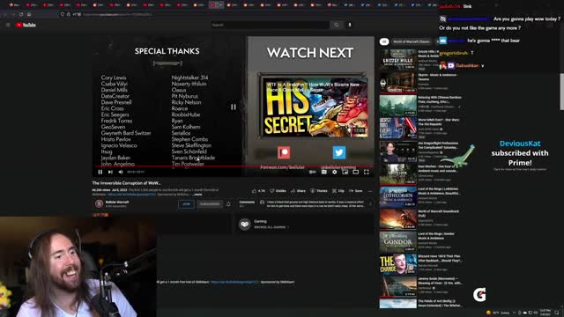Expand the description with ...more
564x317 pixels.
pos(197,195)
